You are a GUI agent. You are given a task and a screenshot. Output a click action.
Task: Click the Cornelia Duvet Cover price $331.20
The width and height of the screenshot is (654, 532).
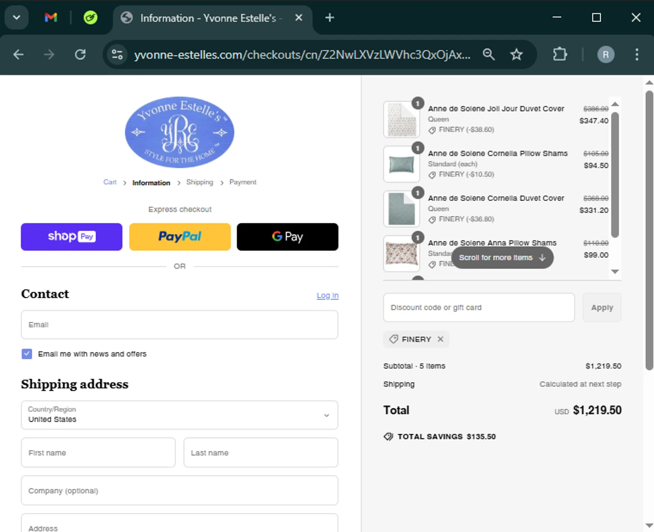[593, 210]
